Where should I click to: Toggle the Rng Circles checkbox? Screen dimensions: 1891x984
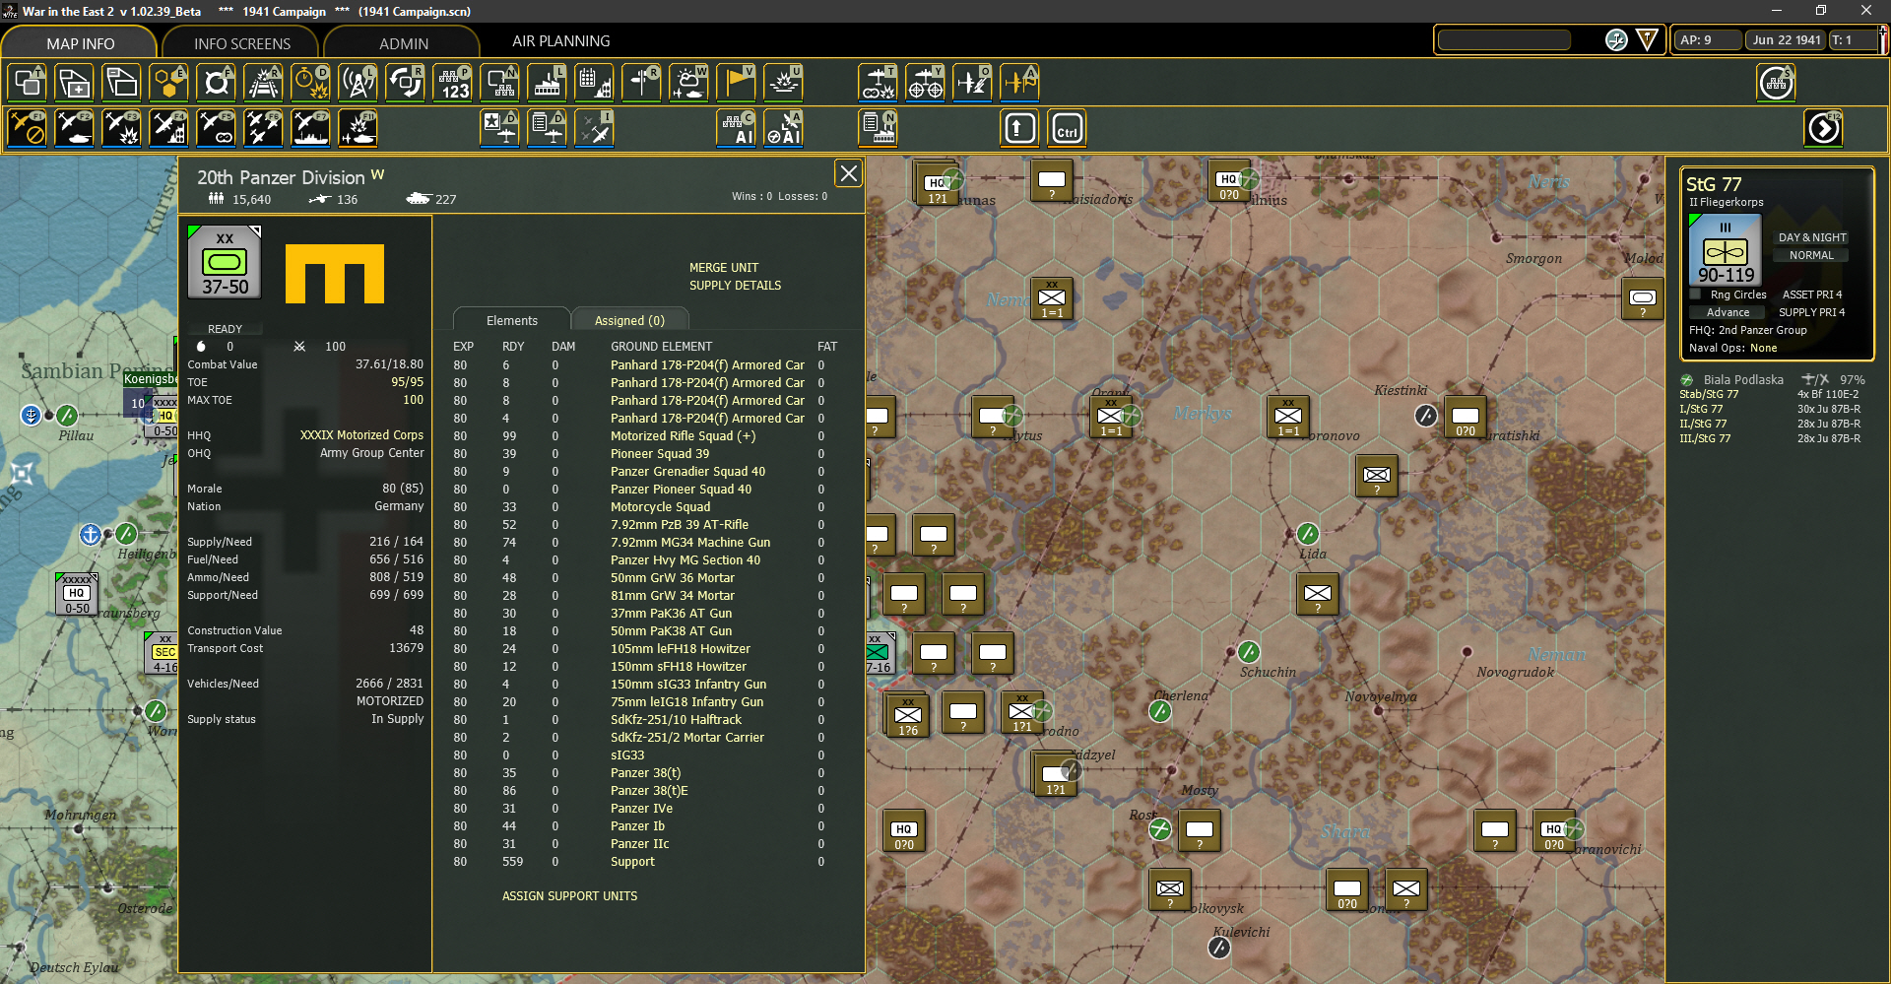[x=1695, y=295]
